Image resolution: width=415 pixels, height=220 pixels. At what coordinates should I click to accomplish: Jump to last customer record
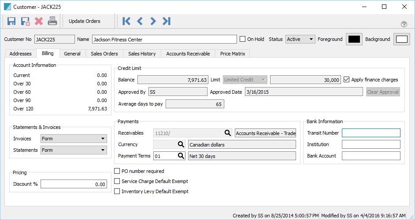point(166,21)
